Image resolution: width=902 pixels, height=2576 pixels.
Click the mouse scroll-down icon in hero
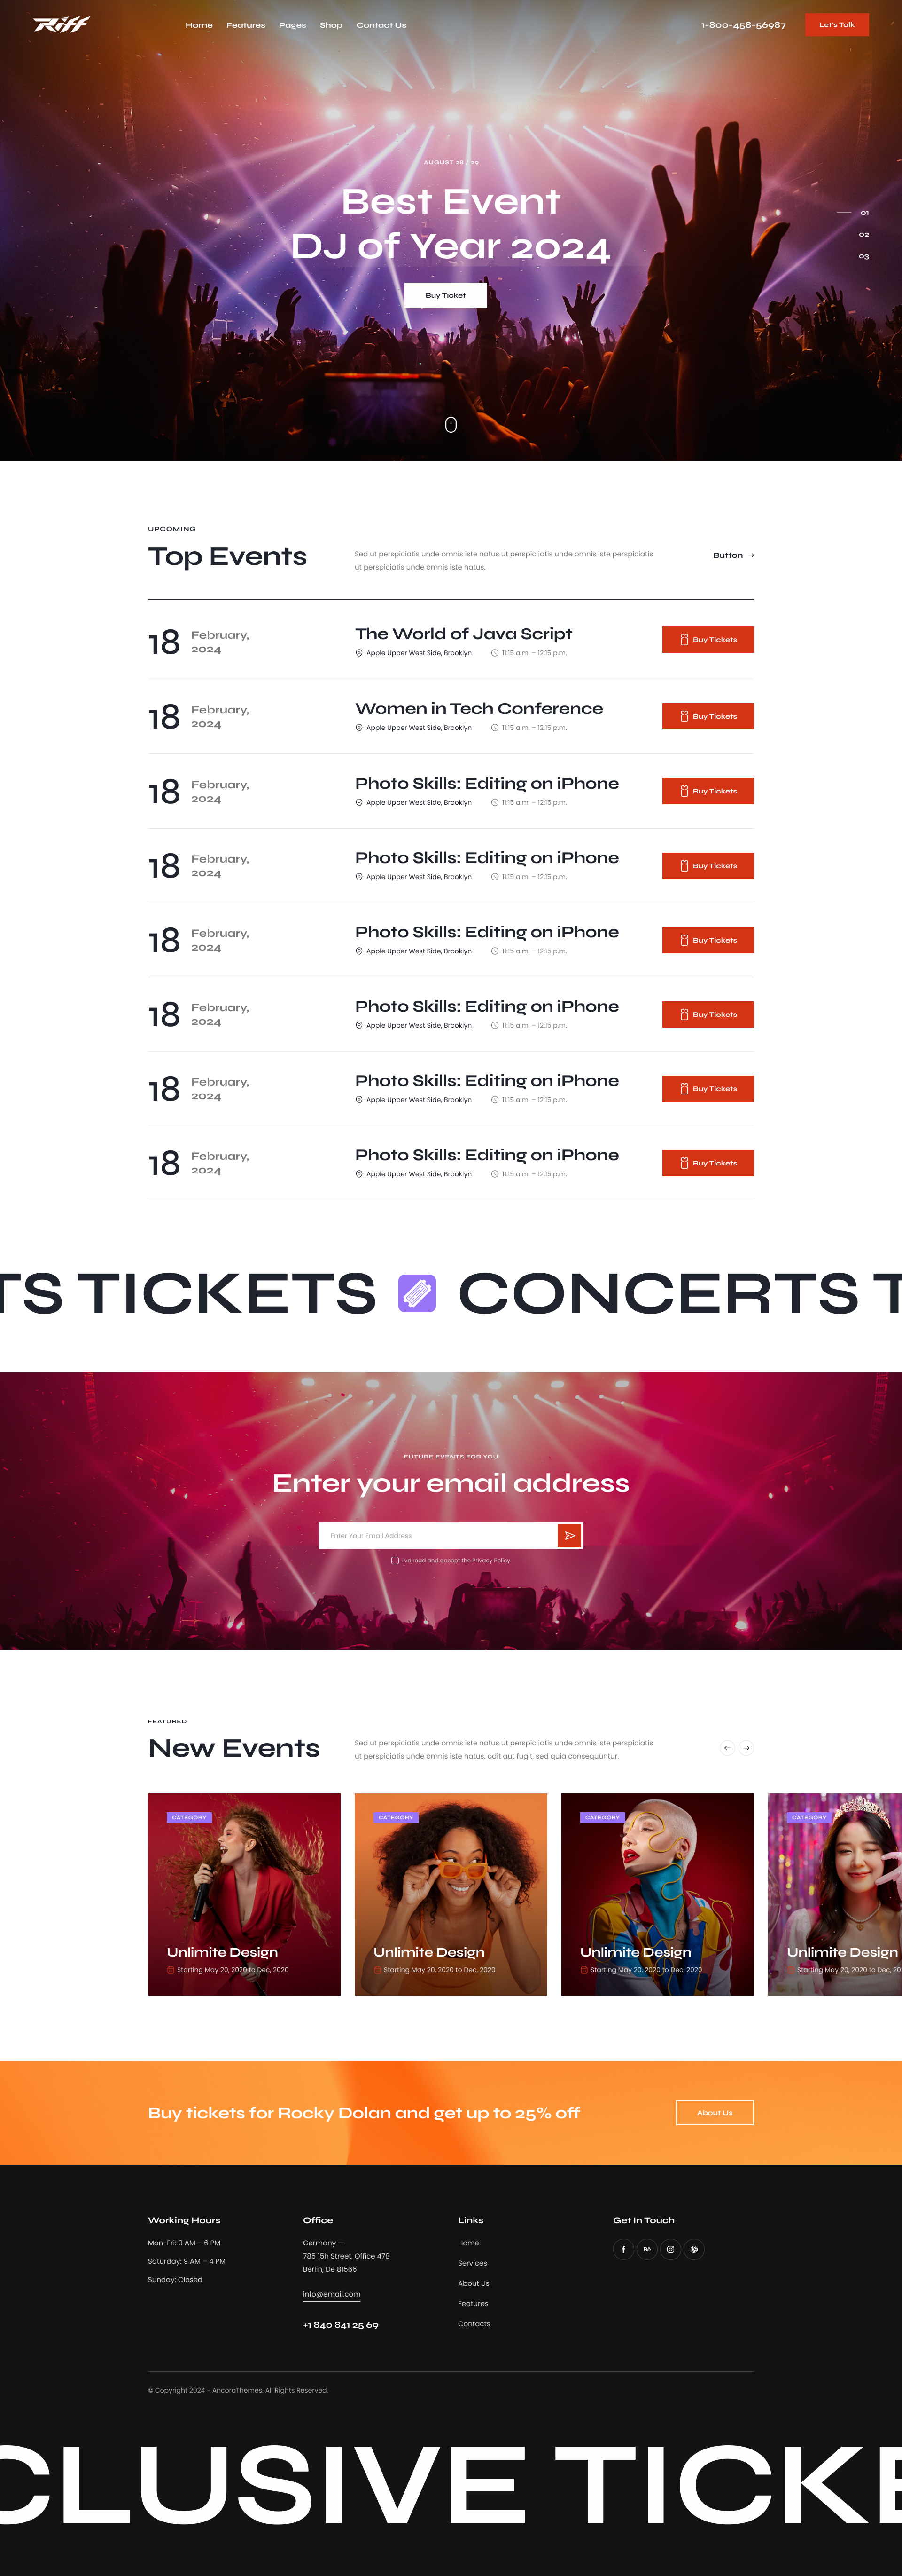[x=451, y=425]
